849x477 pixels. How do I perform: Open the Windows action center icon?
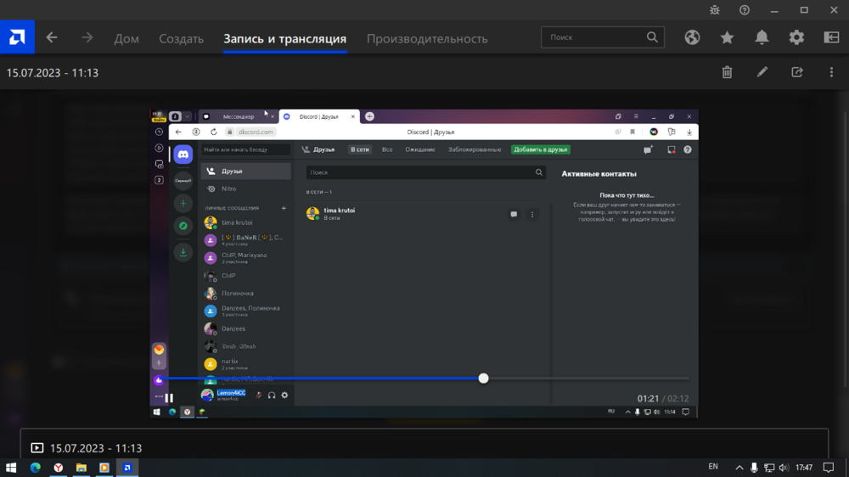point(829,468)
